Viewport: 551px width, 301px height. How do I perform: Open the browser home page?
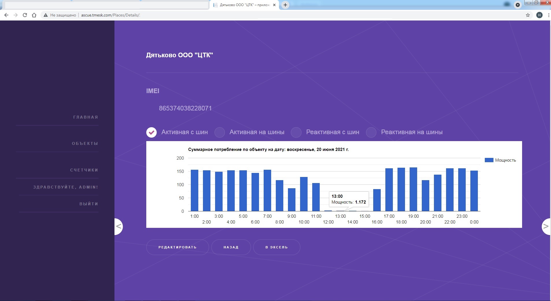point(34,15)
